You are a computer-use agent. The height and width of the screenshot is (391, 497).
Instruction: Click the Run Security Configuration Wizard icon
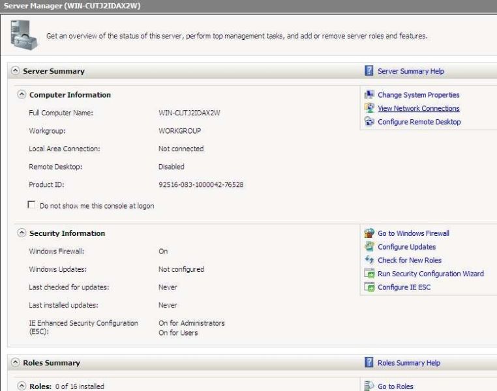click(369, 273)
